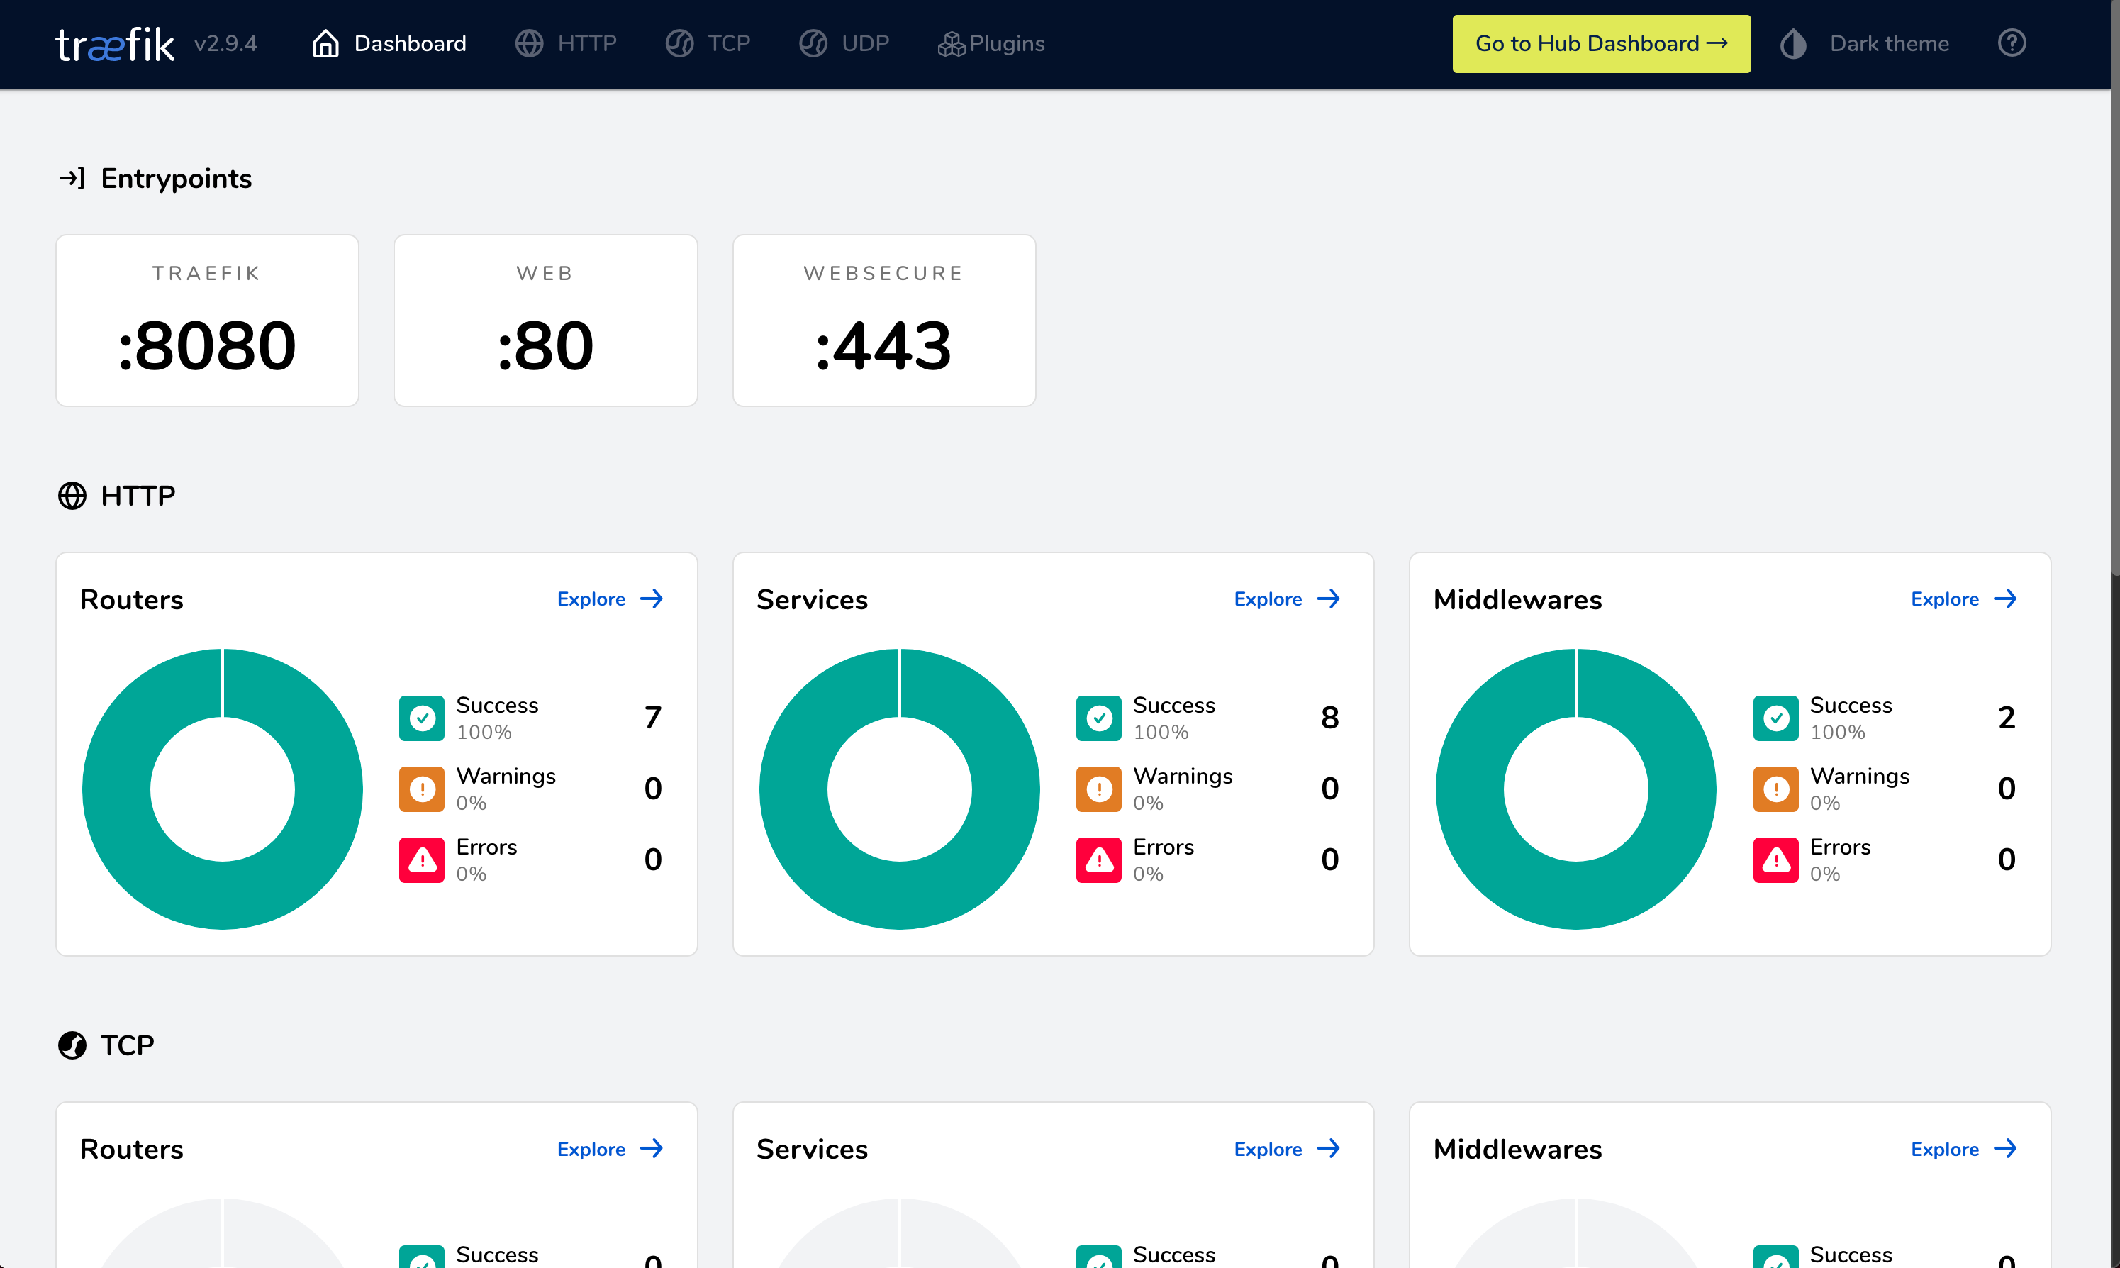Click HTTP Services Errors icon
The image size is (2120, 1268).
point(1098,860)
